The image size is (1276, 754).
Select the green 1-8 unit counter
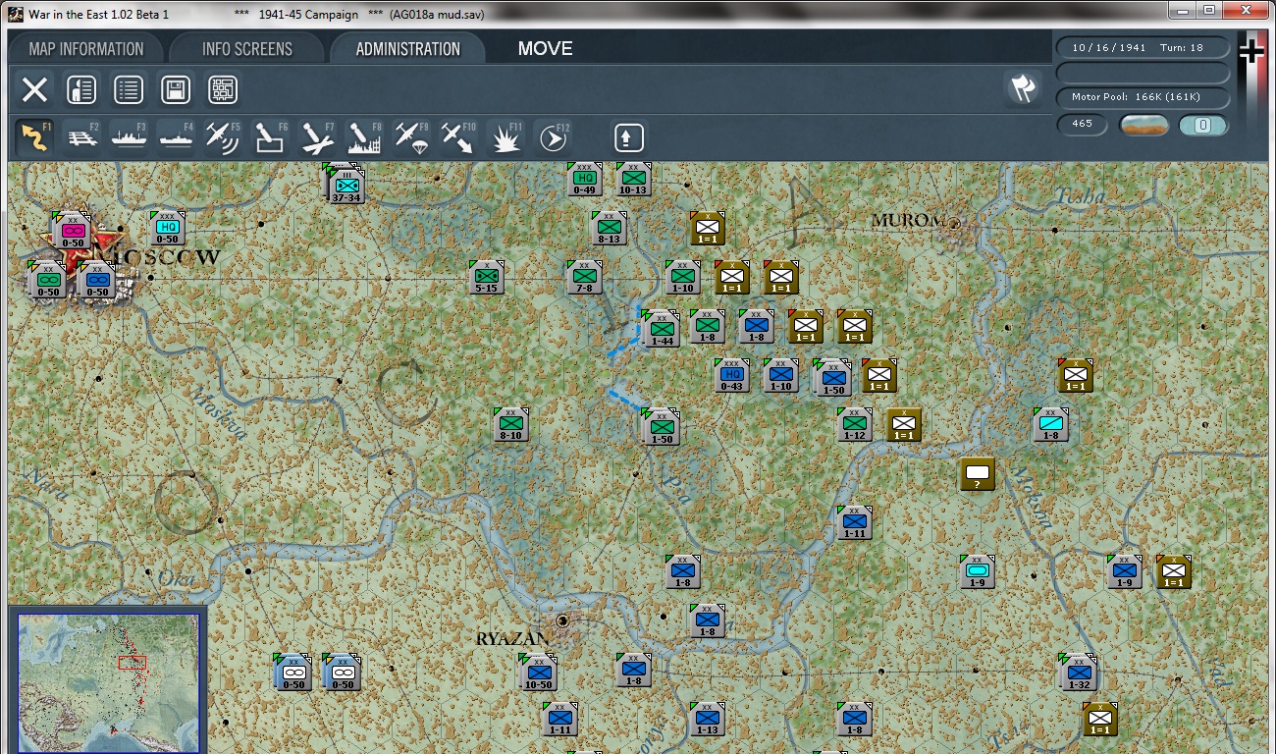[x=708, y=327]
